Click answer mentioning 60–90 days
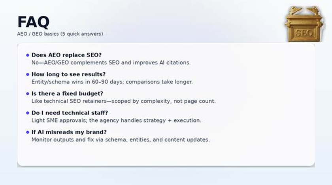Viewport: 332px width, 185px height. tap(112, 82)
